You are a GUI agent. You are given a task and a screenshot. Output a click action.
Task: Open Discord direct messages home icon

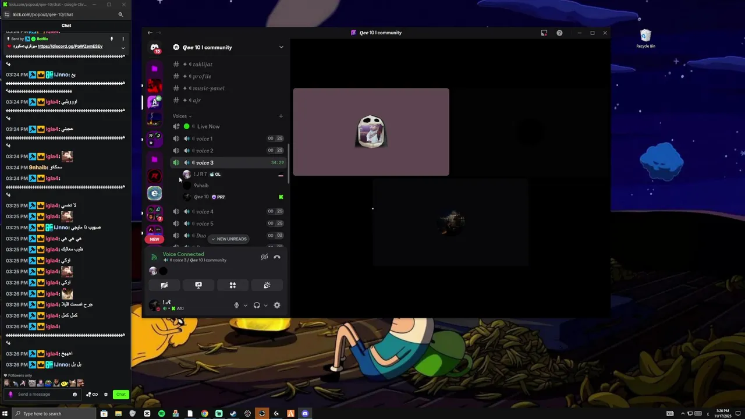pos(155,47)
